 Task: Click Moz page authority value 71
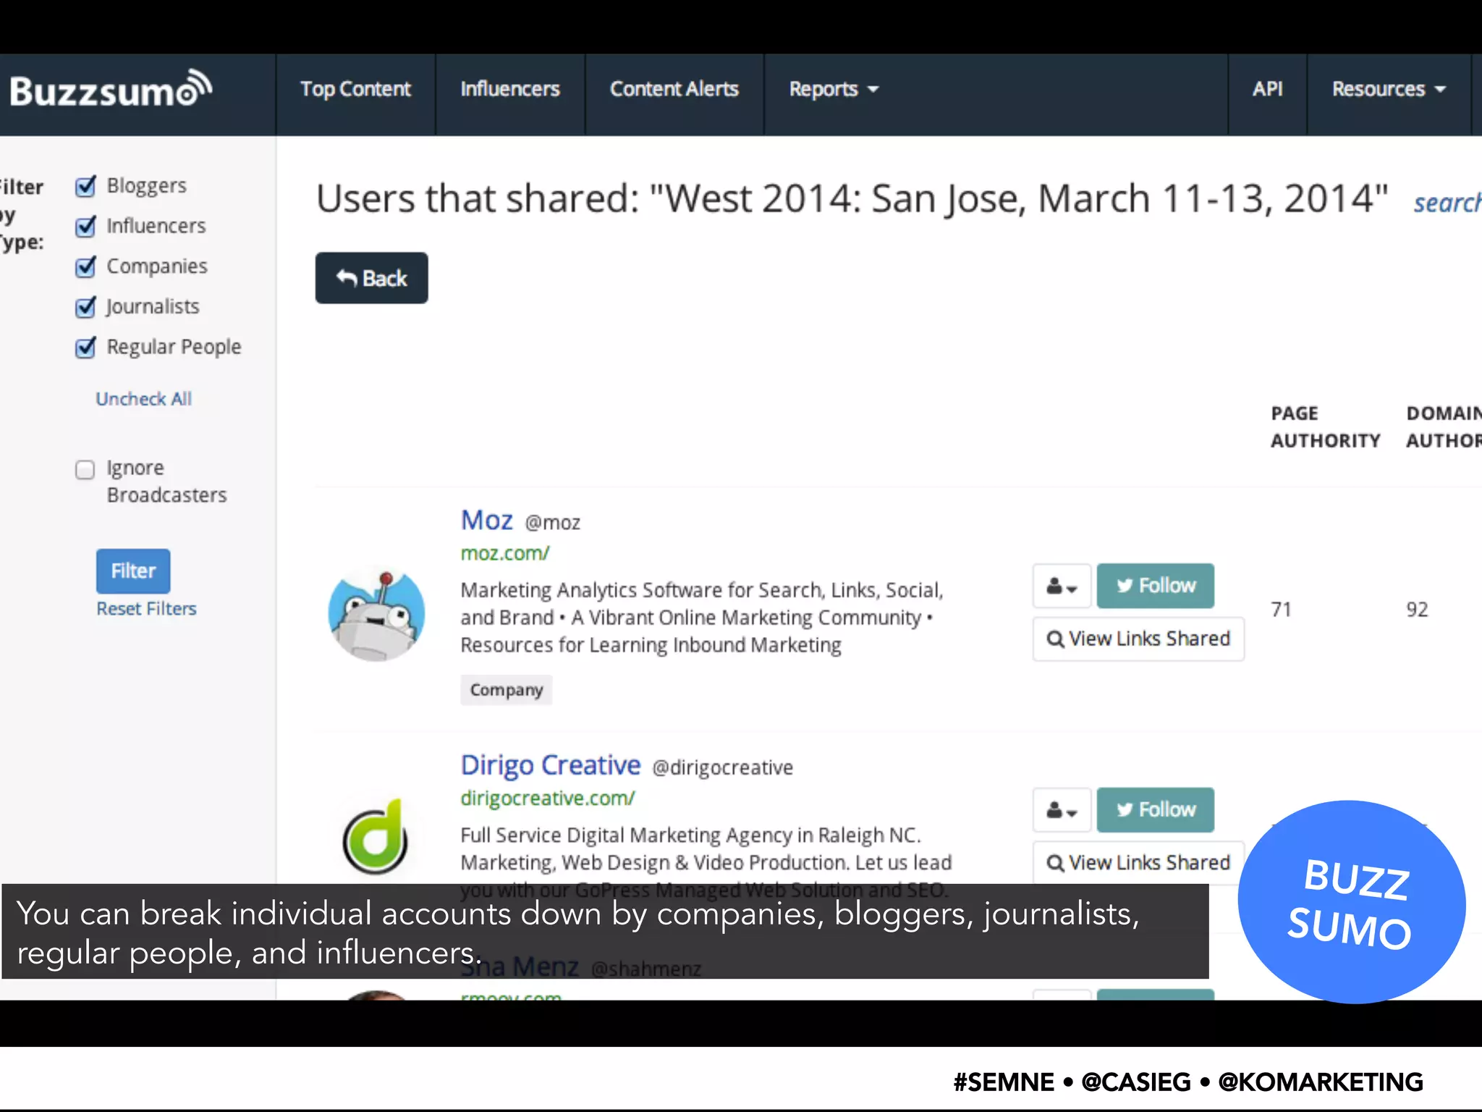pos(1281,610)
